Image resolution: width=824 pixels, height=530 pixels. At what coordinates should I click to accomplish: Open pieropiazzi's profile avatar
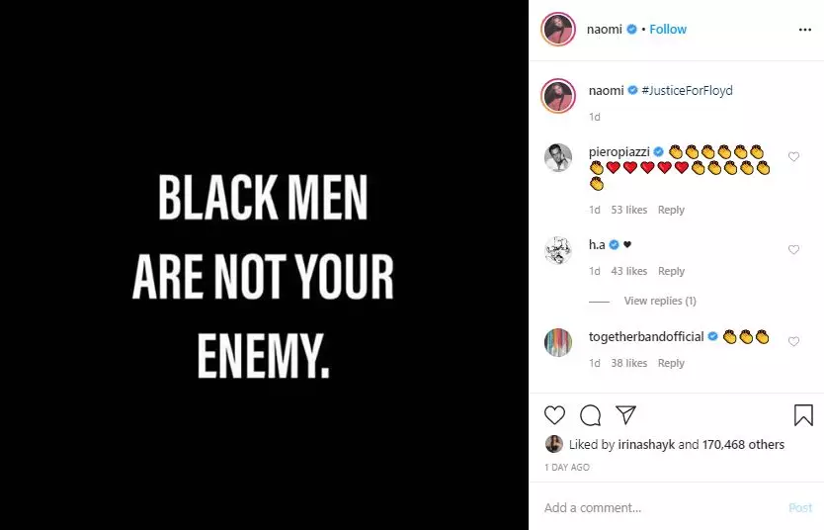[558, 158]
